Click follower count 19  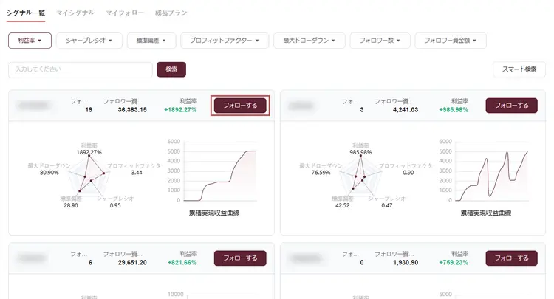89,110
